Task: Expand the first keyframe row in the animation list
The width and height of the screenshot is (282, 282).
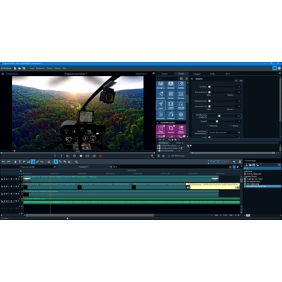Action: [x=157, y=146]
